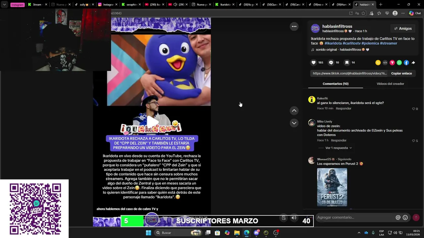Open the #carlitostv hashtag
Viewport: 424px width, 238px height.
(x=351, y=43)
